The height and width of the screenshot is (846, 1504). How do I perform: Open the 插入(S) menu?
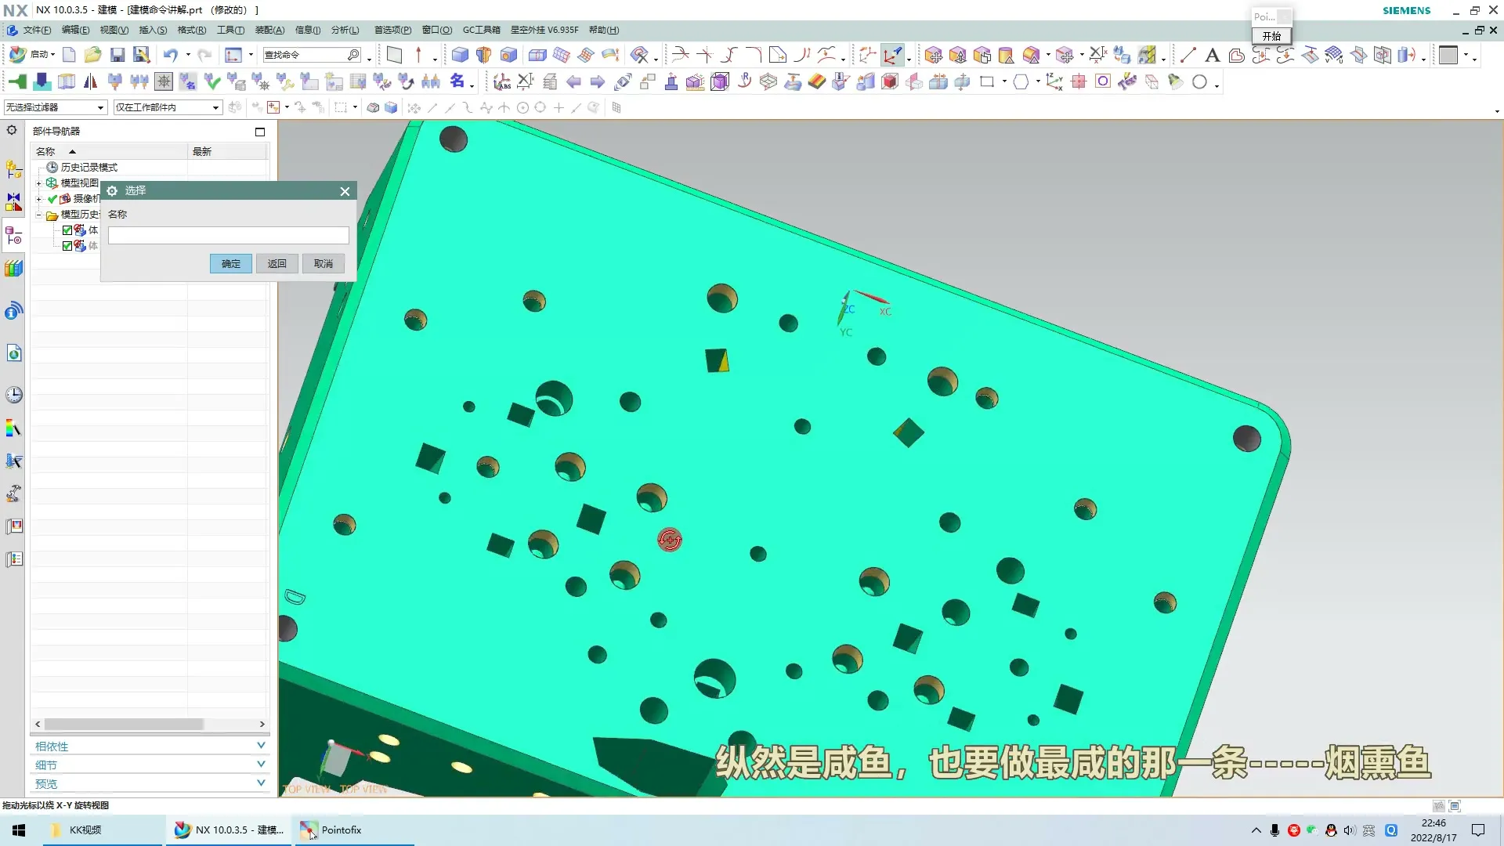pos(152,30)
